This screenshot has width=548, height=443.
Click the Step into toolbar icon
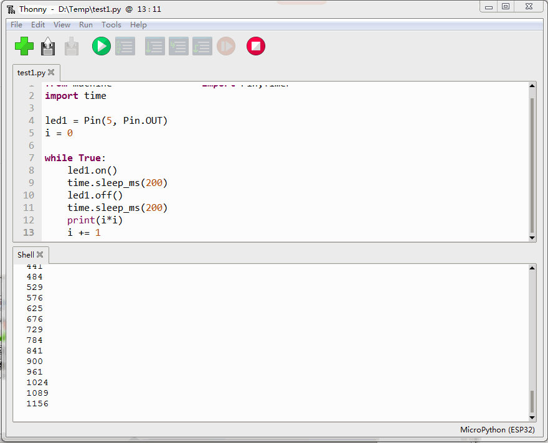(x=179, y=46)
